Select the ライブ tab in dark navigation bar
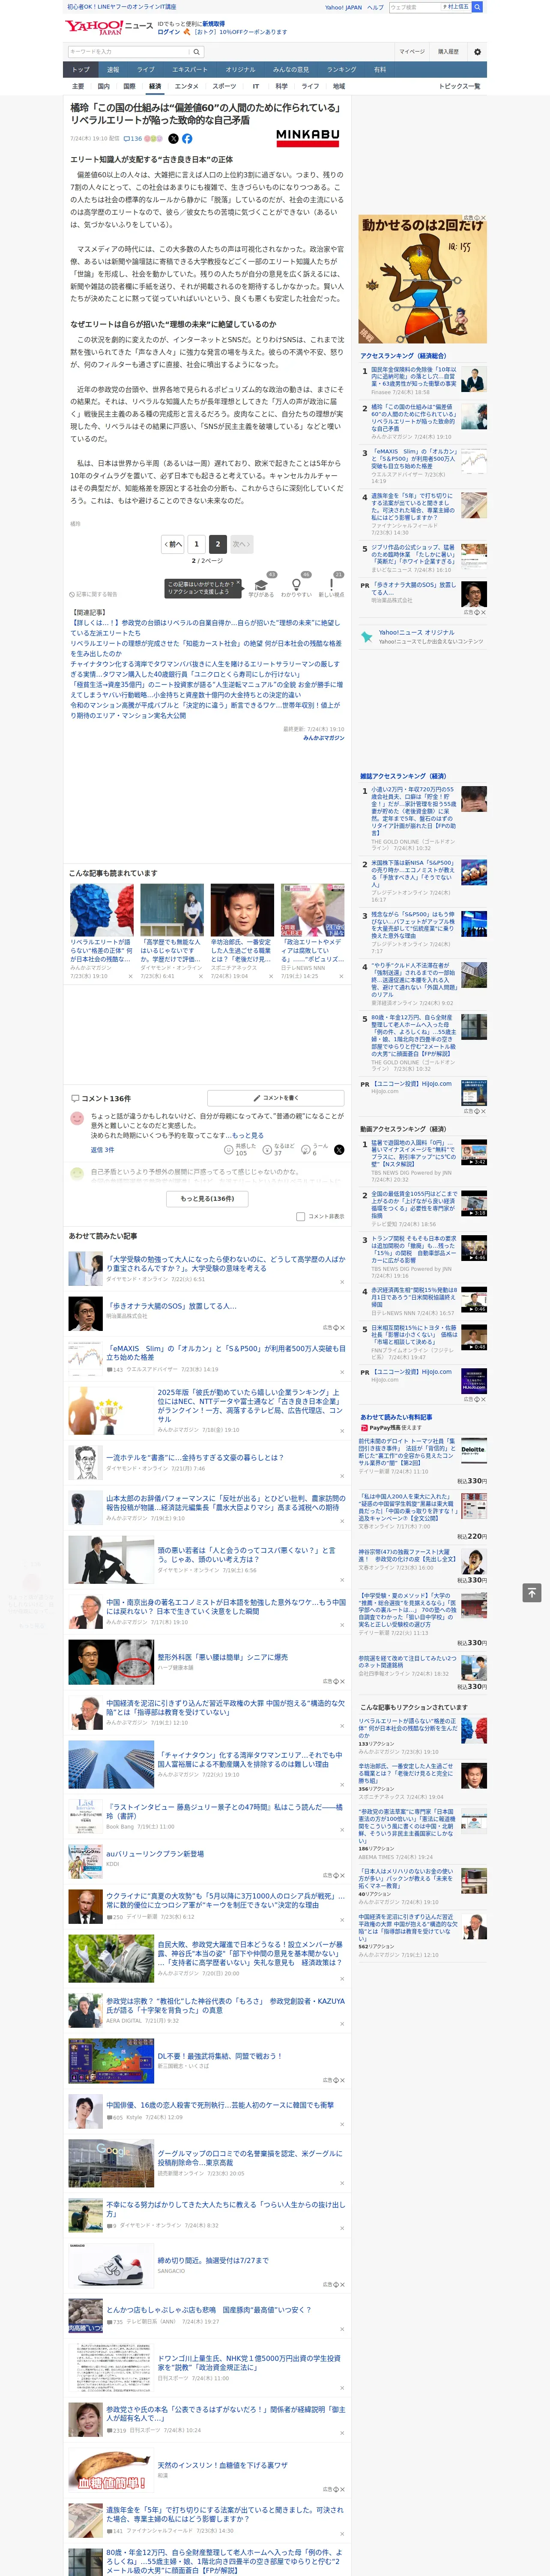The width and height of the screenshot is (550, 2576). [x=146, y=70]
